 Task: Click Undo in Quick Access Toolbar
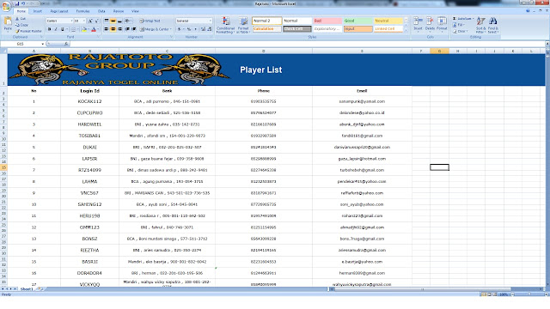[x=23, y=3]
